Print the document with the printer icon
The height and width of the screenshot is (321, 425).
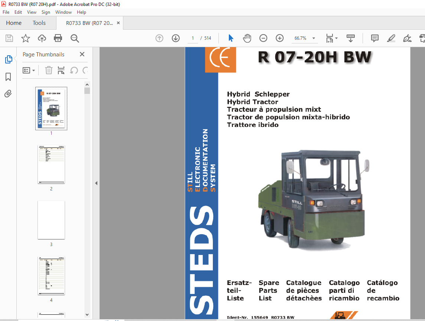(58, 38)
